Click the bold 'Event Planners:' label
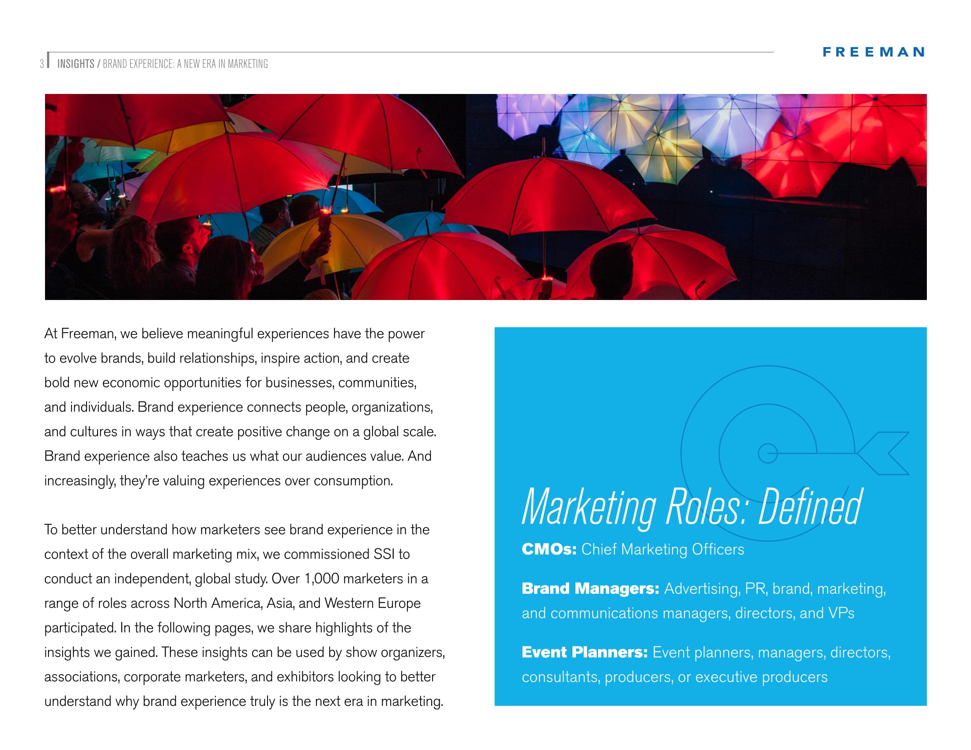Screen dimensions: 971x750 point(584,652)
